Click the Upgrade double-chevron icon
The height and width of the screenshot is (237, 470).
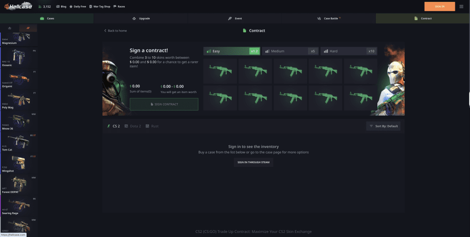[x=134, y=18]
